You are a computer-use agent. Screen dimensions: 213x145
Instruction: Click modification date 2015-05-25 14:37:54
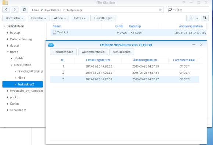[145, 73]
